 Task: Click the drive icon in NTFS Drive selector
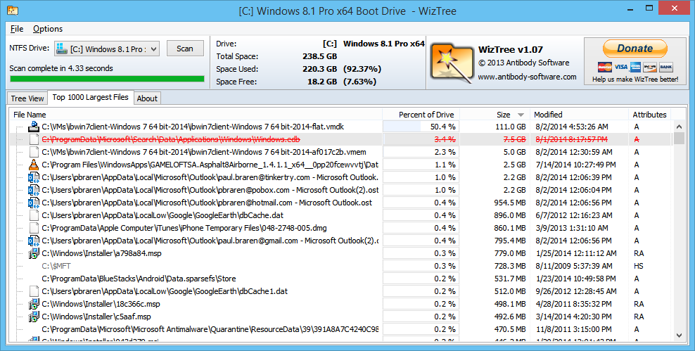click(x=62, y=49)
